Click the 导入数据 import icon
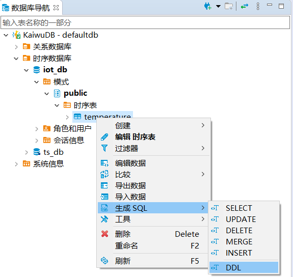 pos(104,197)
